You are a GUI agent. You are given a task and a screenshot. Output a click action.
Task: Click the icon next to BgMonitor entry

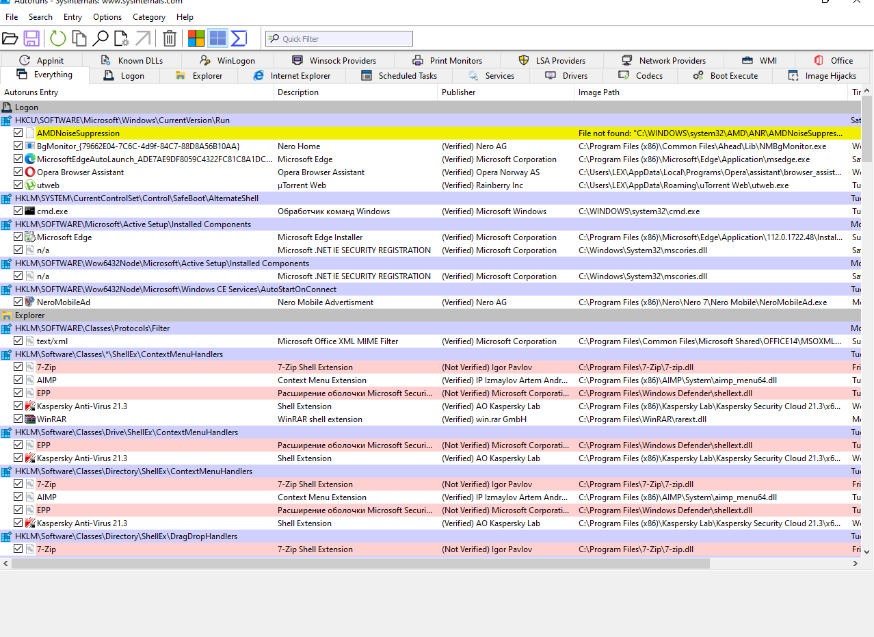tap(30, 146)
